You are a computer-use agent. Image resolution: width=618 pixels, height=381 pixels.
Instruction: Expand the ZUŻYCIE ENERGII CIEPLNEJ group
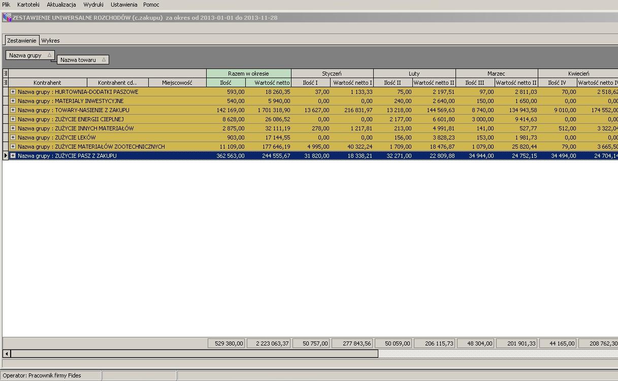13,119
